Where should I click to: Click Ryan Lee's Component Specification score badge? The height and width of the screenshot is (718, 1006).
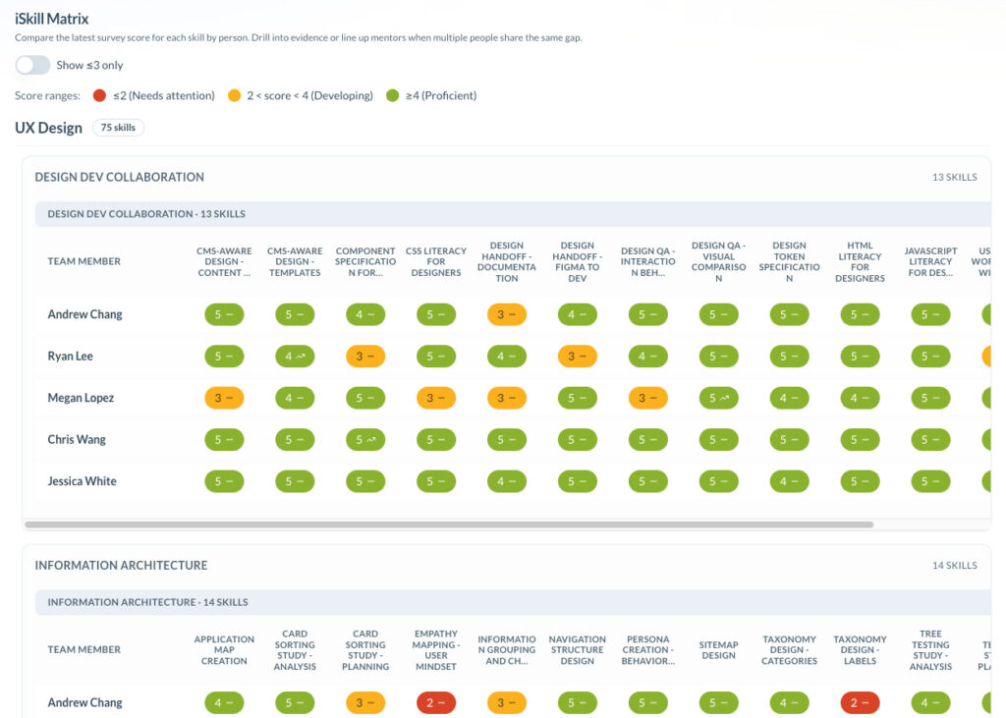click(x=365, y=357)
